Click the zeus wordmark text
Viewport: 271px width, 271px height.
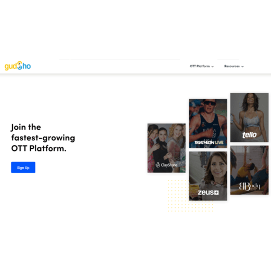tap(206, 193)
